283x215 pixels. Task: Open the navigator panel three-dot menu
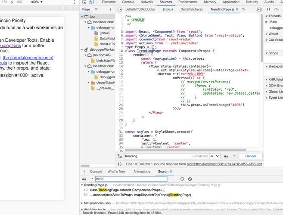tap(111, 9)
